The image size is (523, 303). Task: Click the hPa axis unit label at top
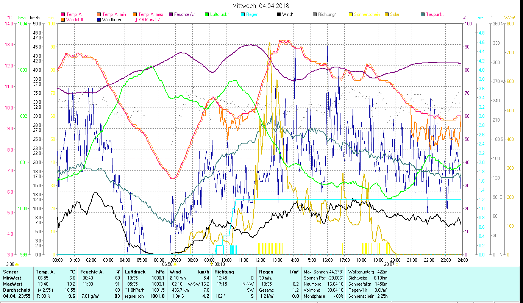coord(22,18)
